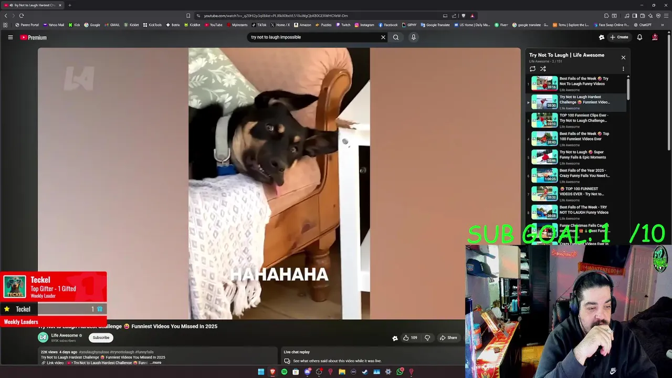Open the notifications bell
Screen dimensions: 672x378
pyautogui.click(x=639, y=37)
